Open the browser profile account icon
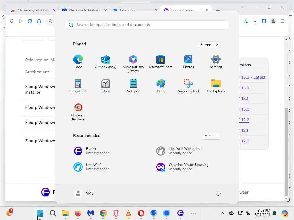 [273, 21]
